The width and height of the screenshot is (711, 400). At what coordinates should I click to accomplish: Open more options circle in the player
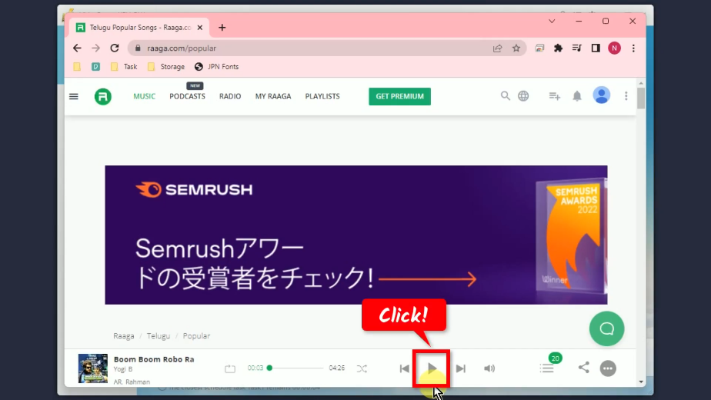pyautogui.click(x=608, y=368)
